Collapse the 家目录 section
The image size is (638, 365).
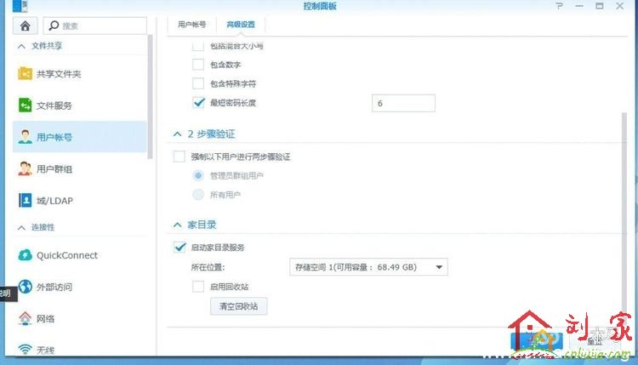177,225
